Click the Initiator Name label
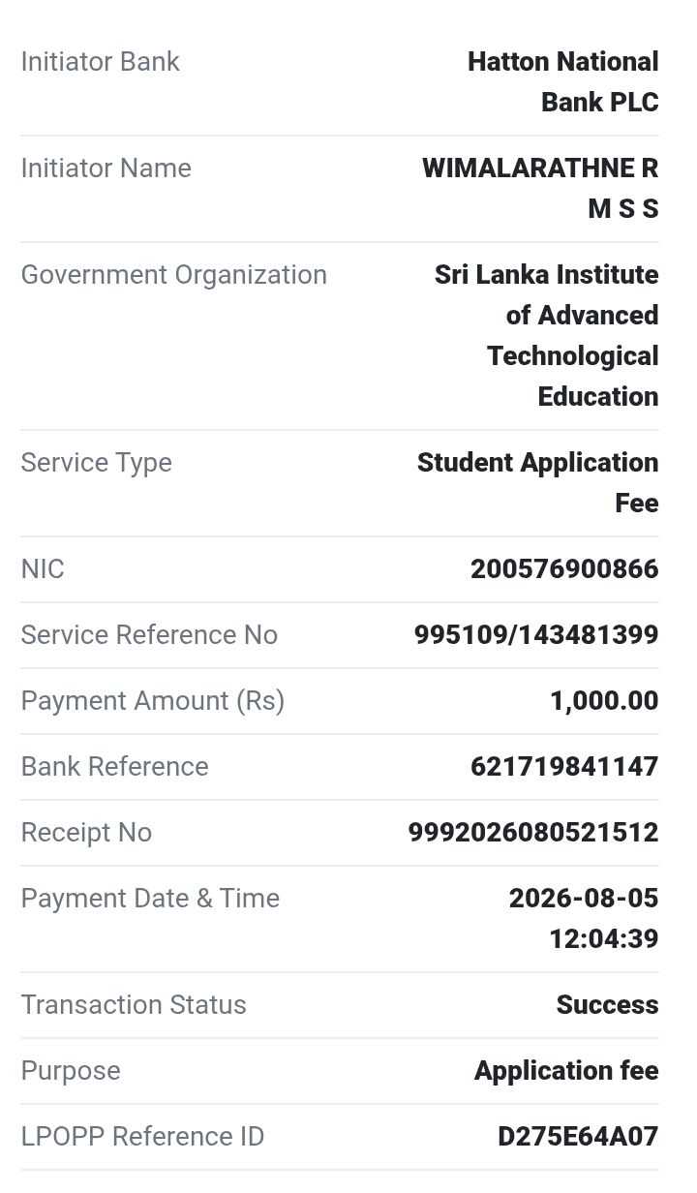 106,168
